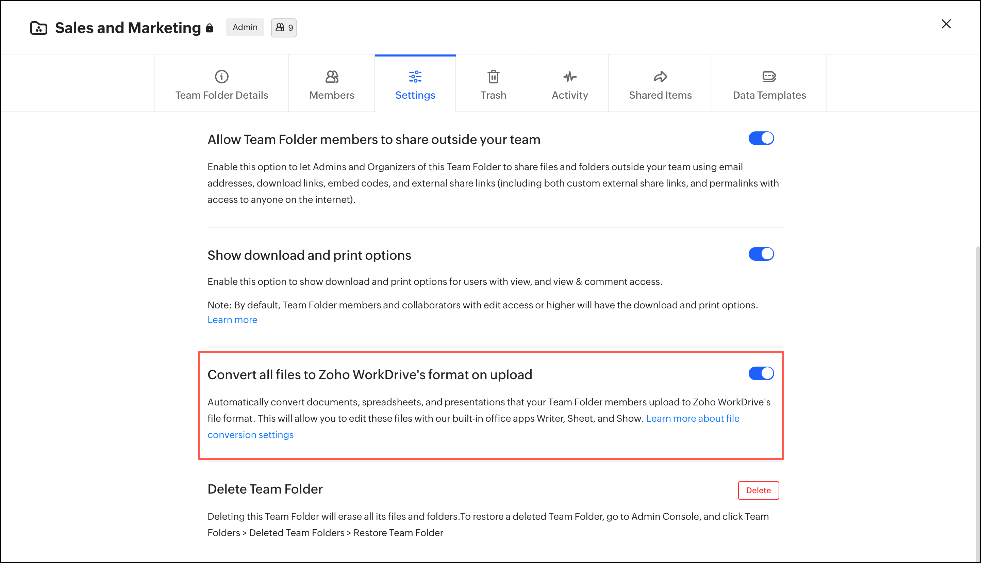Click the Admin role badge

point(245,27)
